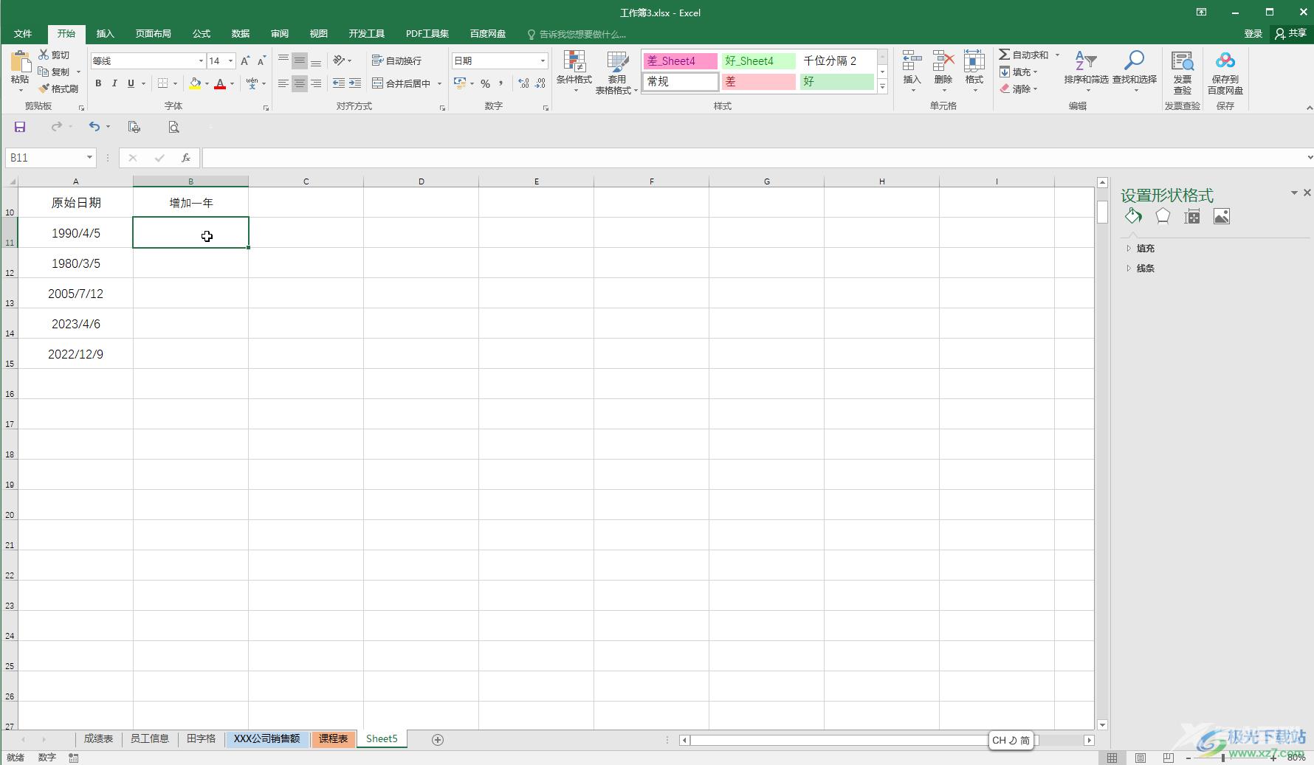The width and height of the screenshot is (1314, 765).
Task: Click the Find and Select magnifier icon
Action: (x=1135, y=60)
